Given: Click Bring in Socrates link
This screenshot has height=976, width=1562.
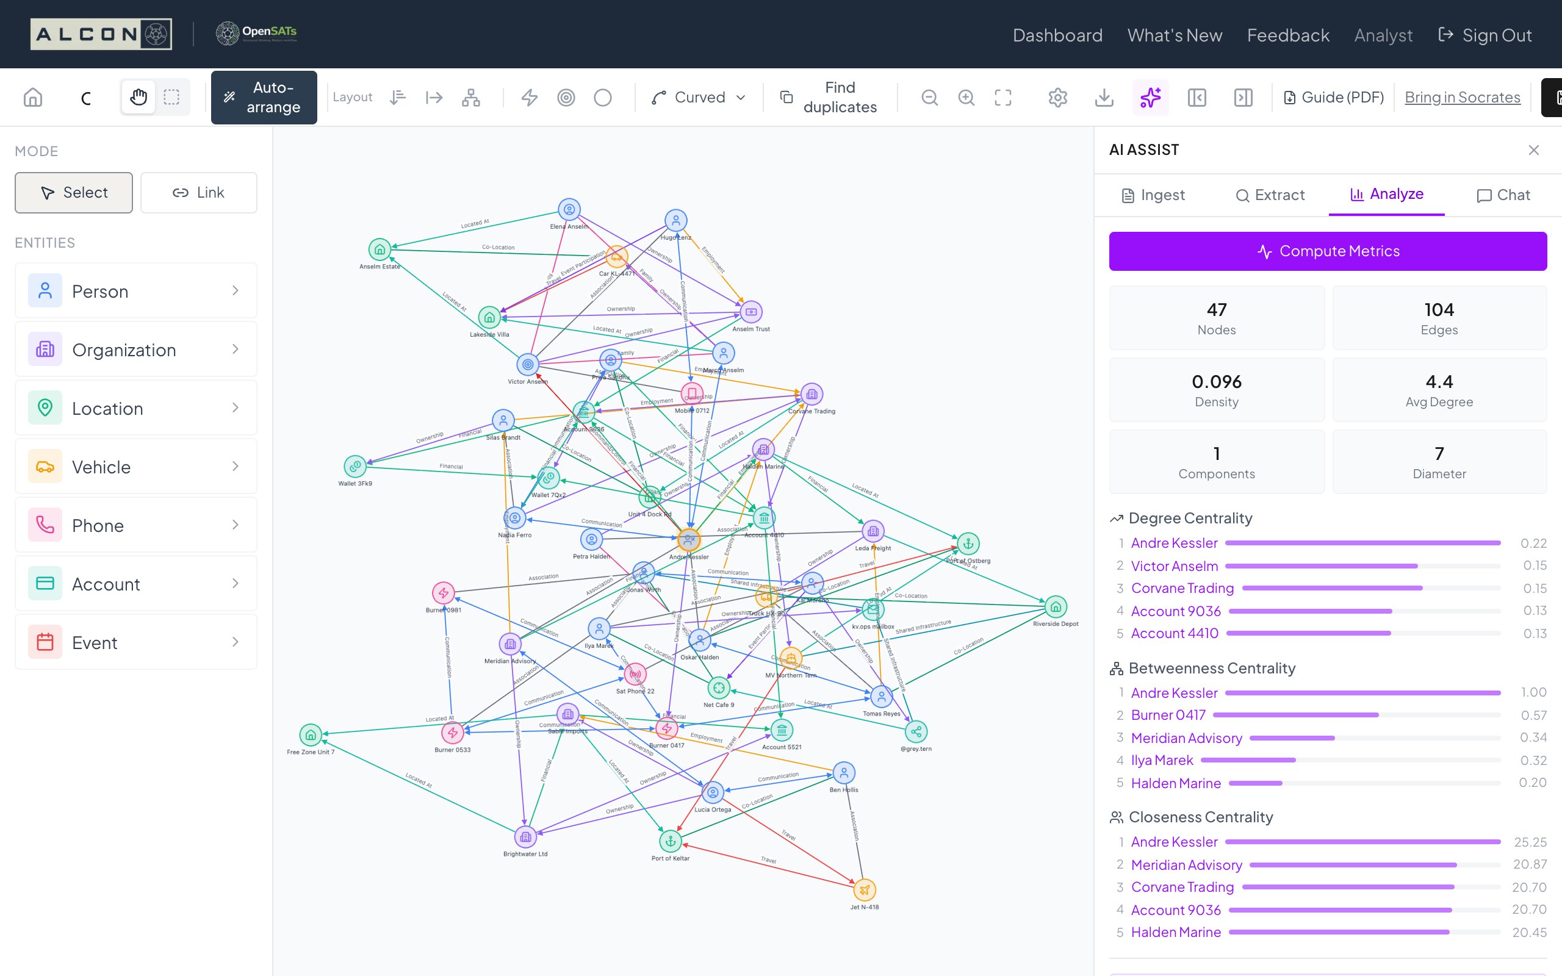Looking at the screenshot, I should 1463,98.
